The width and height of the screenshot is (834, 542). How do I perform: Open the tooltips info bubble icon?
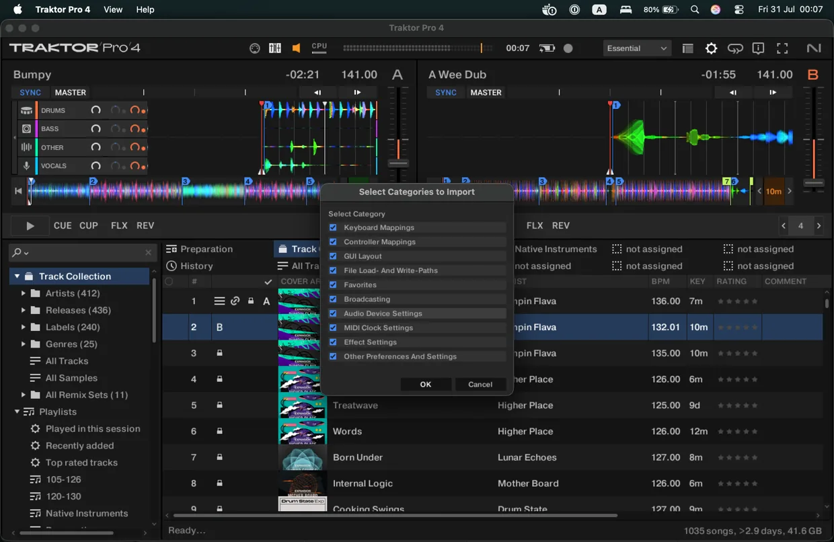pyautogui.click(x=758, y=48)
